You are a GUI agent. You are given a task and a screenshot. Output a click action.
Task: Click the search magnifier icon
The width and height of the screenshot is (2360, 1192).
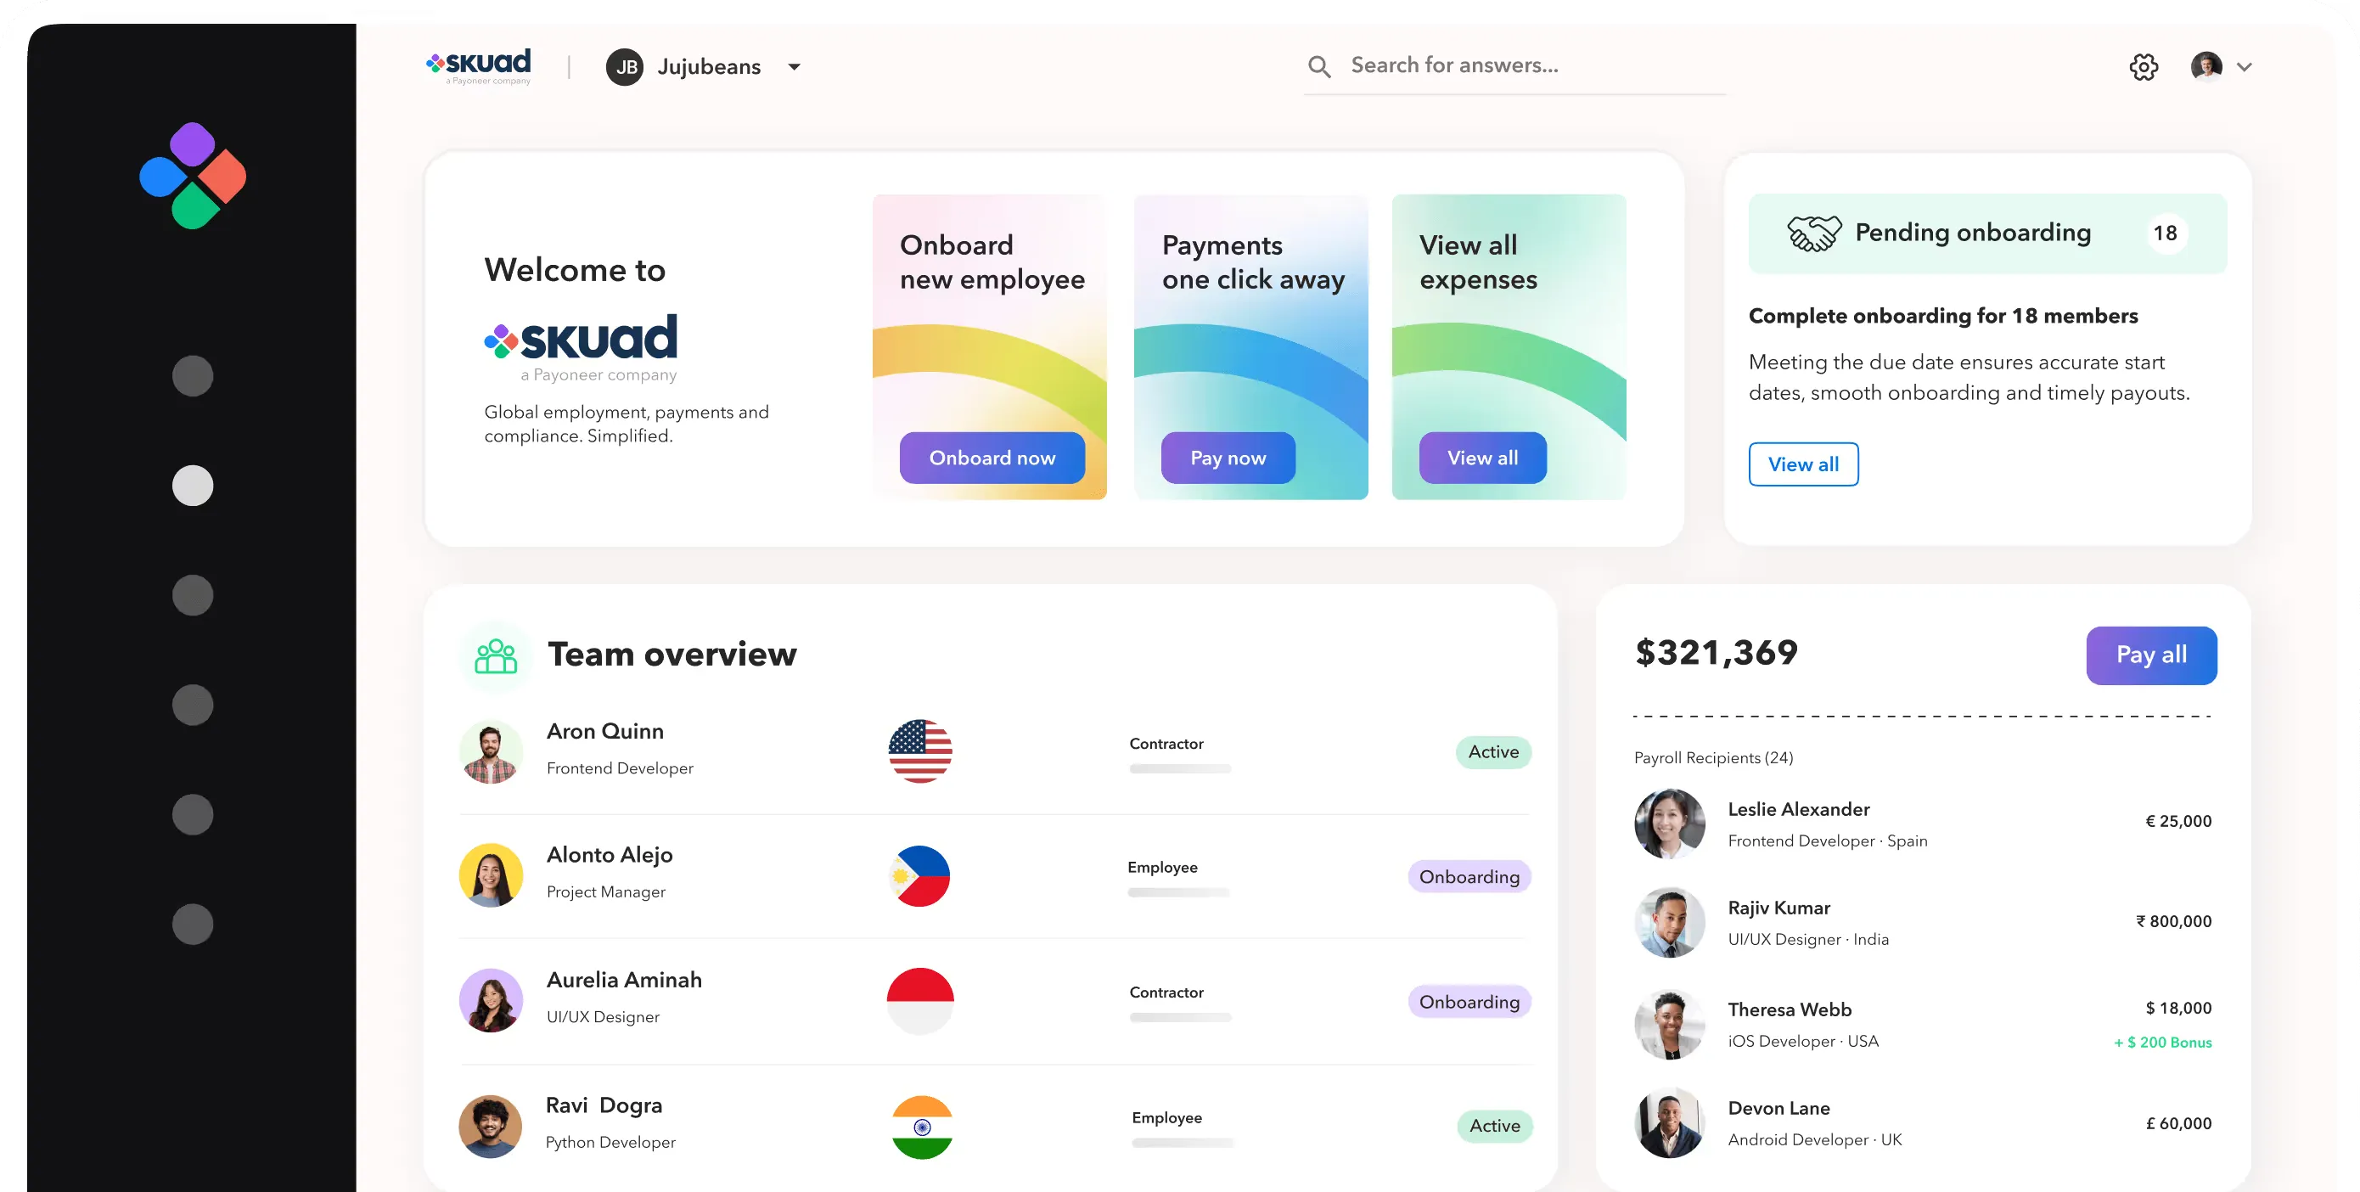pos(1318,67)
